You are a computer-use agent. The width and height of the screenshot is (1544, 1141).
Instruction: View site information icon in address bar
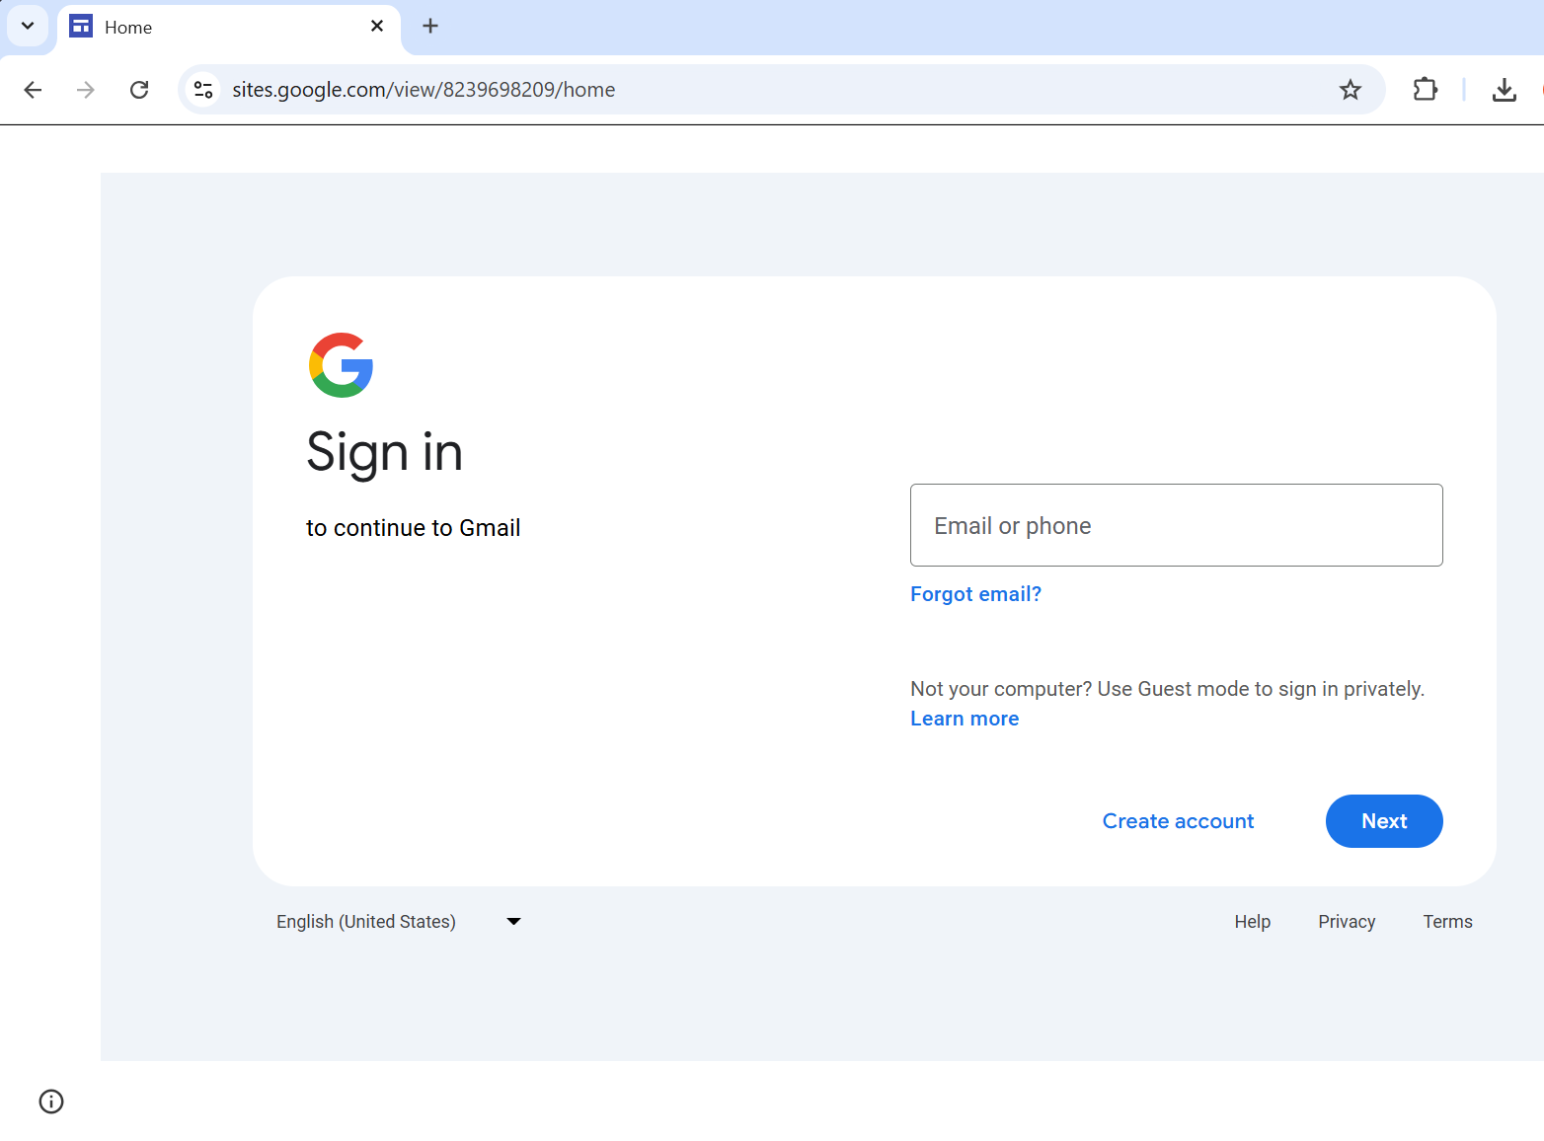pyautogui.click(x=203, y=90)
